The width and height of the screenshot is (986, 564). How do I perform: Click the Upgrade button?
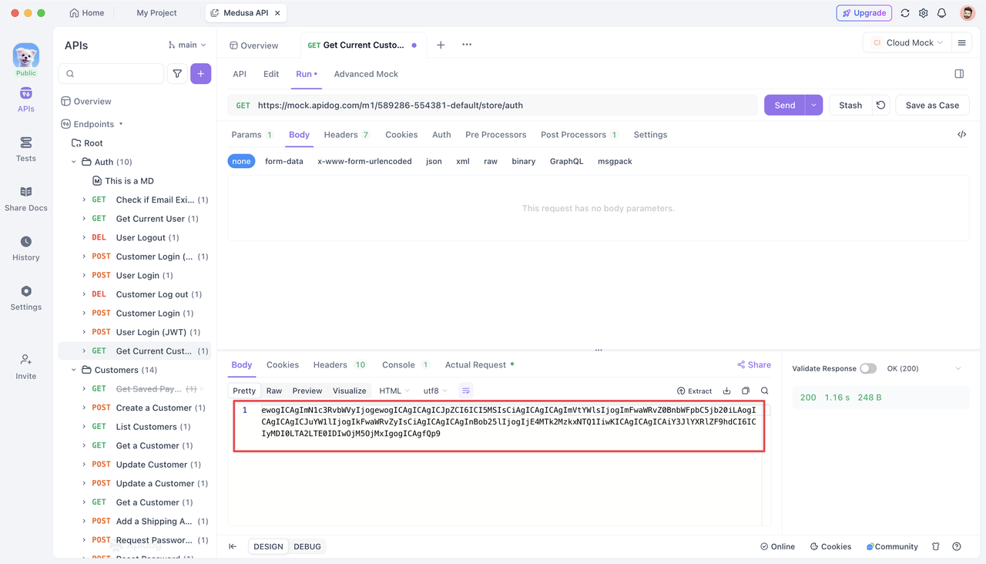(864, 13)
